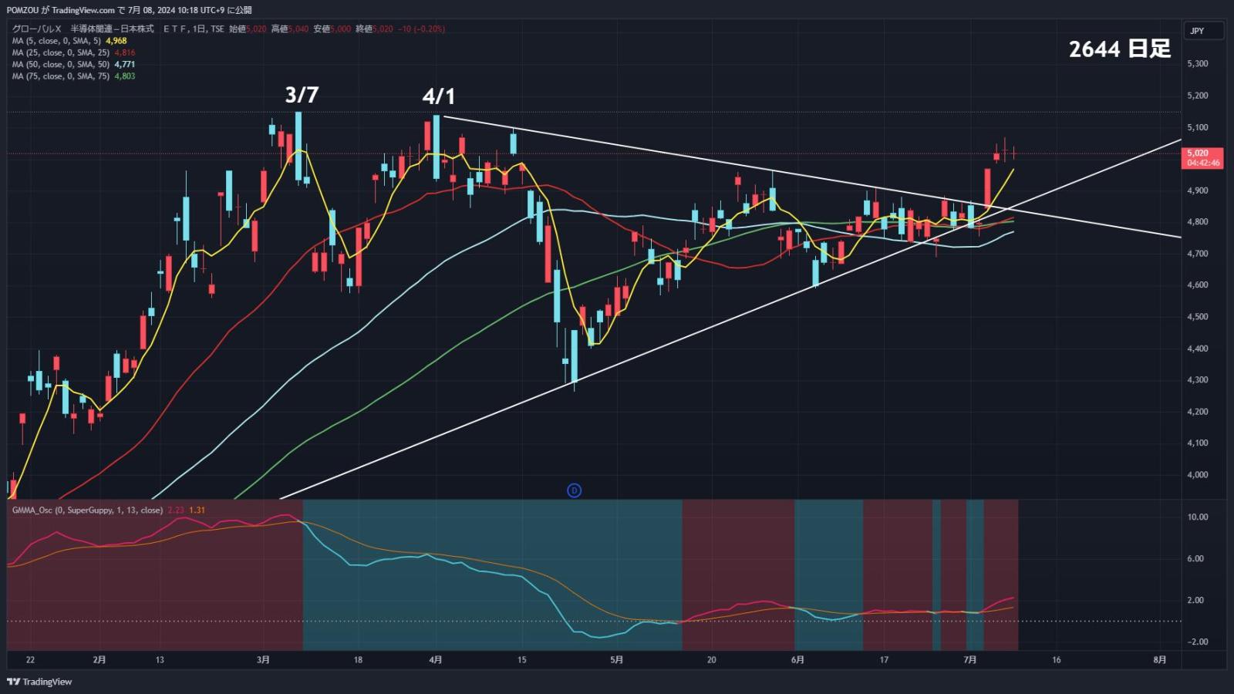Click the 04:42:46 countdown timer label
Viewport: 1234px width, 694px height.
(x=1203, y=163)
